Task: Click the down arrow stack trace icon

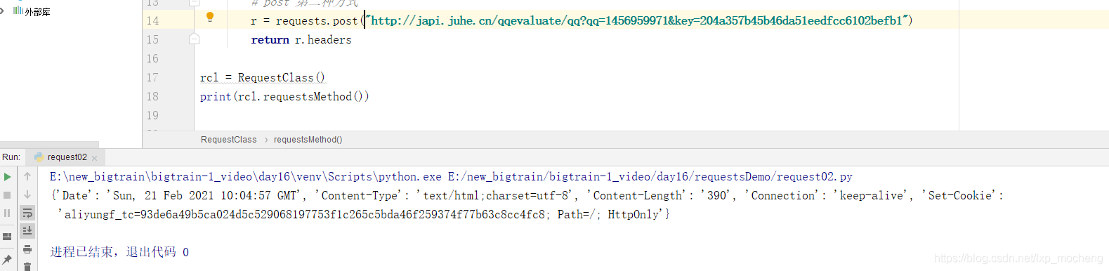Action: (27, 194)
